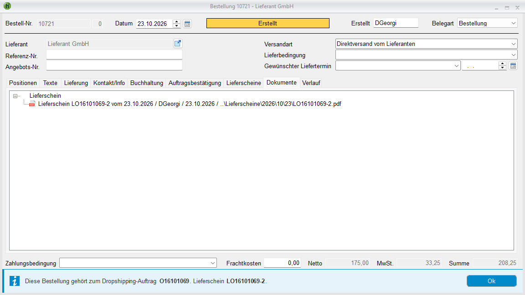Viewport: 525px width, 295px height.
Task: Click the Ok button in info bar
Action: [492, 281]
